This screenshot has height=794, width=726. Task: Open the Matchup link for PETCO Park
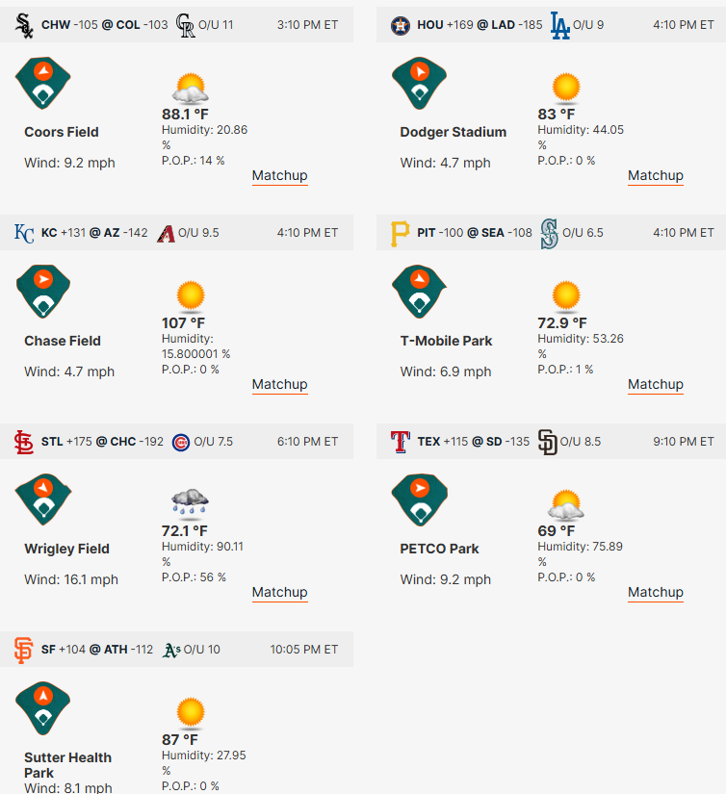656,593
